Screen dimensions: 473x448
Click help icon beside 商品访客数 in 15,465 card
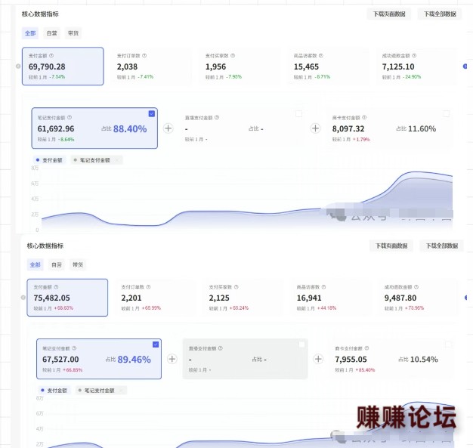tap(321, 55)
